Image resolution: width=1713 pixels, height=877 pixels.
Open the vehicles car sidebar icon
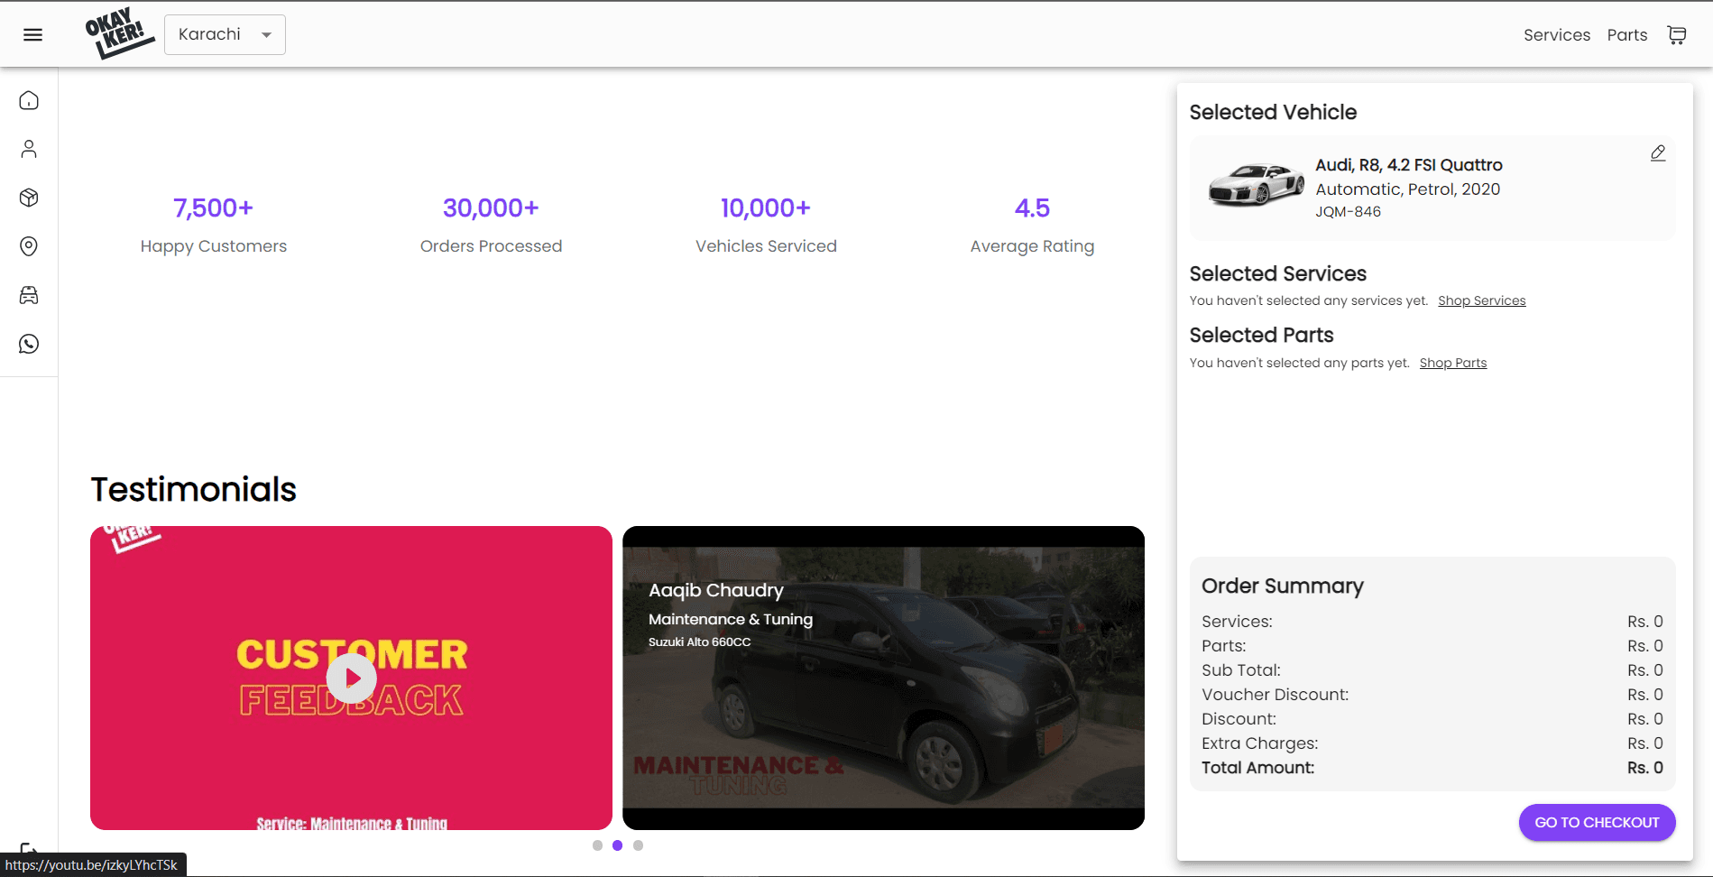29,295
